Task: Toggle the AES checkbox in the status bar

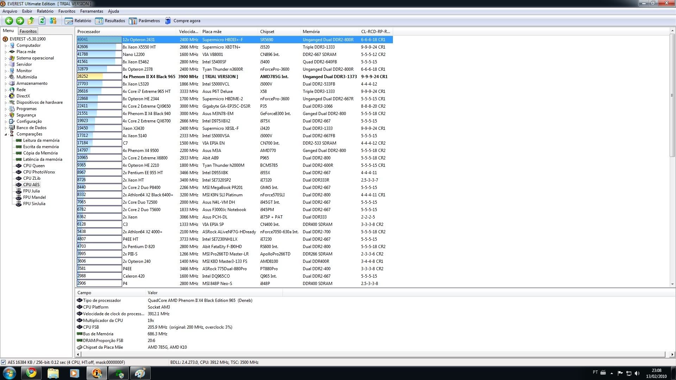Action: pos(3,362)
